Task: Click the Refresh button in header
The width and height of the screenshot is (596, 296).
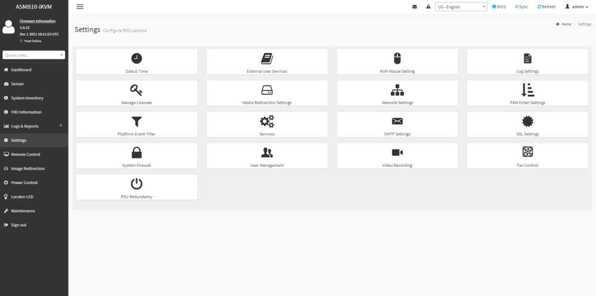Action: [x=546, y=7]
